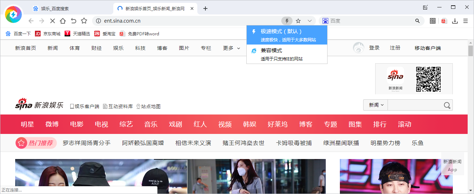This screenshot has height=194, width=474.
Task: Open the QR code toolbar icon
Action: (433, 21)
